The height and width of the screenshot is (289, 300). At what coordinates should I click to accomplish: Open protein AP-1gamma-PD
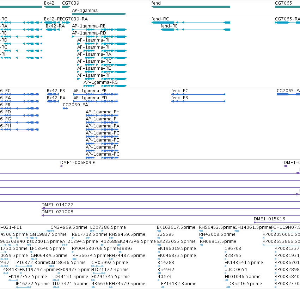[90, 98]
